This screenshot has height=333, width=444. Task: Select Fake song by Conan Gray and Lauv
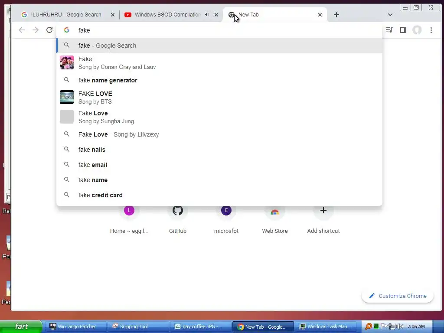point(219,63)
